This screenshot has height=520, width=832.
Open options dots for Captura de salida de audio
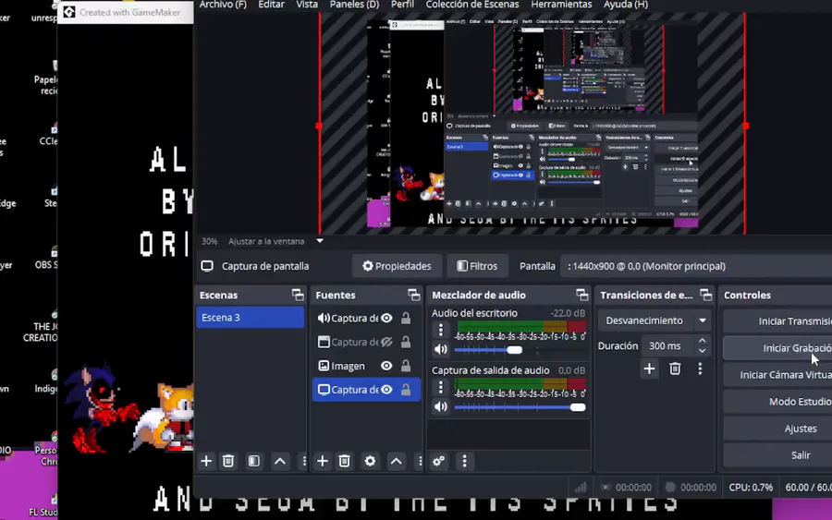pos(440,387)
